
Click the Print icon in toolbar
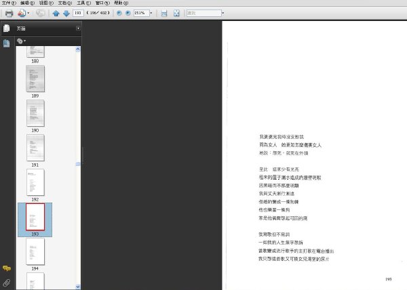click(x=9, y=14)
